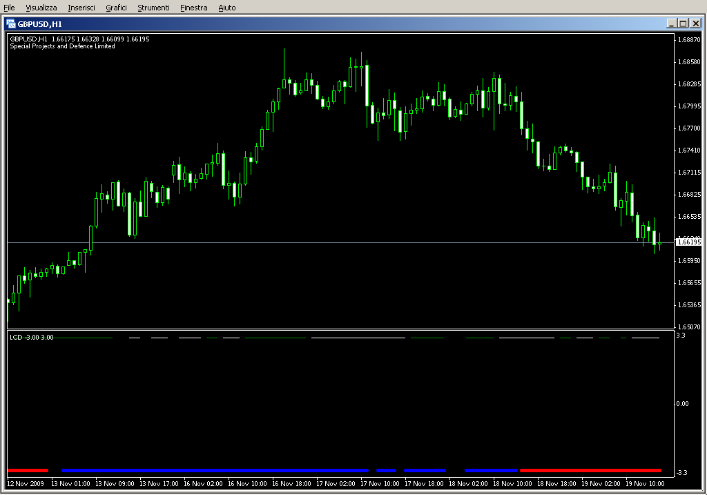Maximize the GBPUSD,H1 chart window

click(x=683, y=23)
